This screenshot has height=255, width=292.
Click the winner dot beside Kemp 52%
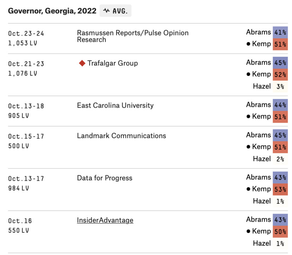coord(248,75)
